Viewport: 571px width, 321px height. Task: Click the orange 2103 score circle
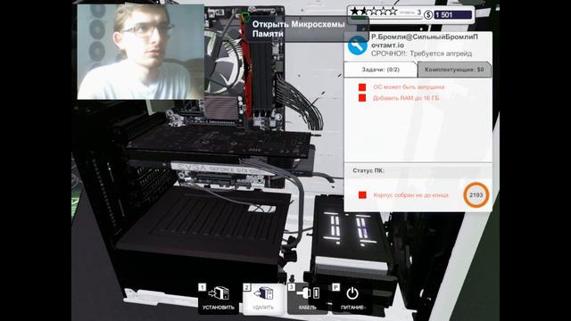(x=476, y=195)
